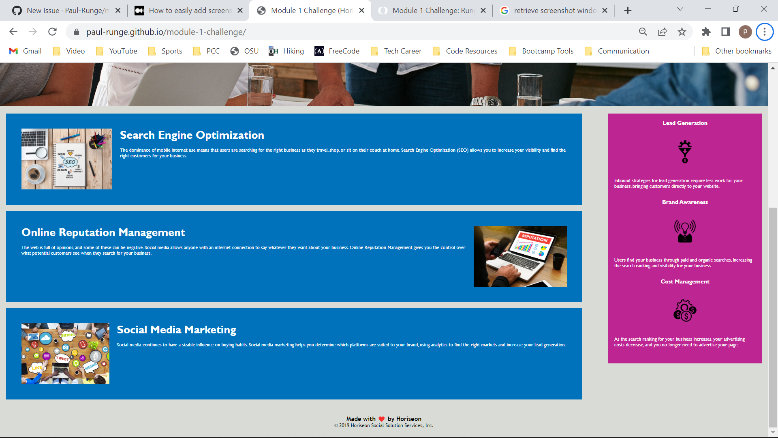
Task: Click the browser reload button
Action: point(52,32)
